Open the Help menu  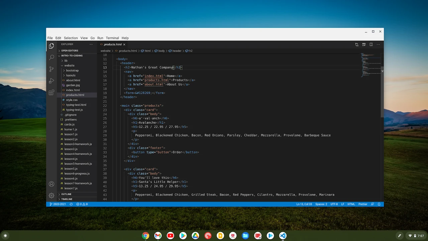(x=125, y=38)
